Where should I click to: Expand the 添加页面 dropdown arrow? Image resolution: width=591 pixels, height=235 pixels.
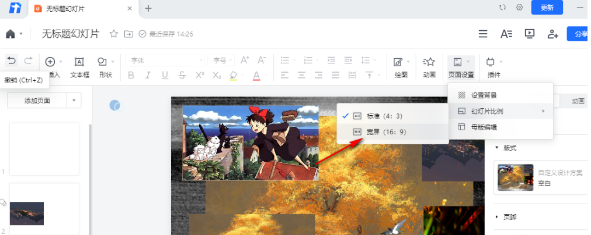click(x=74, y=101)
